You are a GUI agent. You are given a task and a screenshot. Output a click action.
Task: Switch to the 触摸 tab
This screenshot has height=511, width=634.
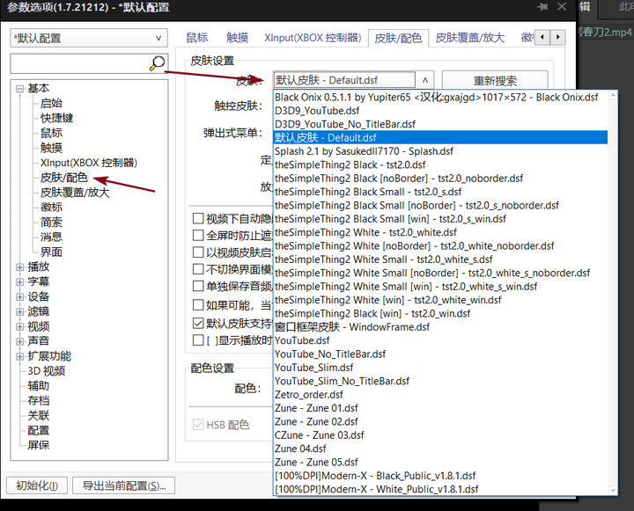point(238,38)
